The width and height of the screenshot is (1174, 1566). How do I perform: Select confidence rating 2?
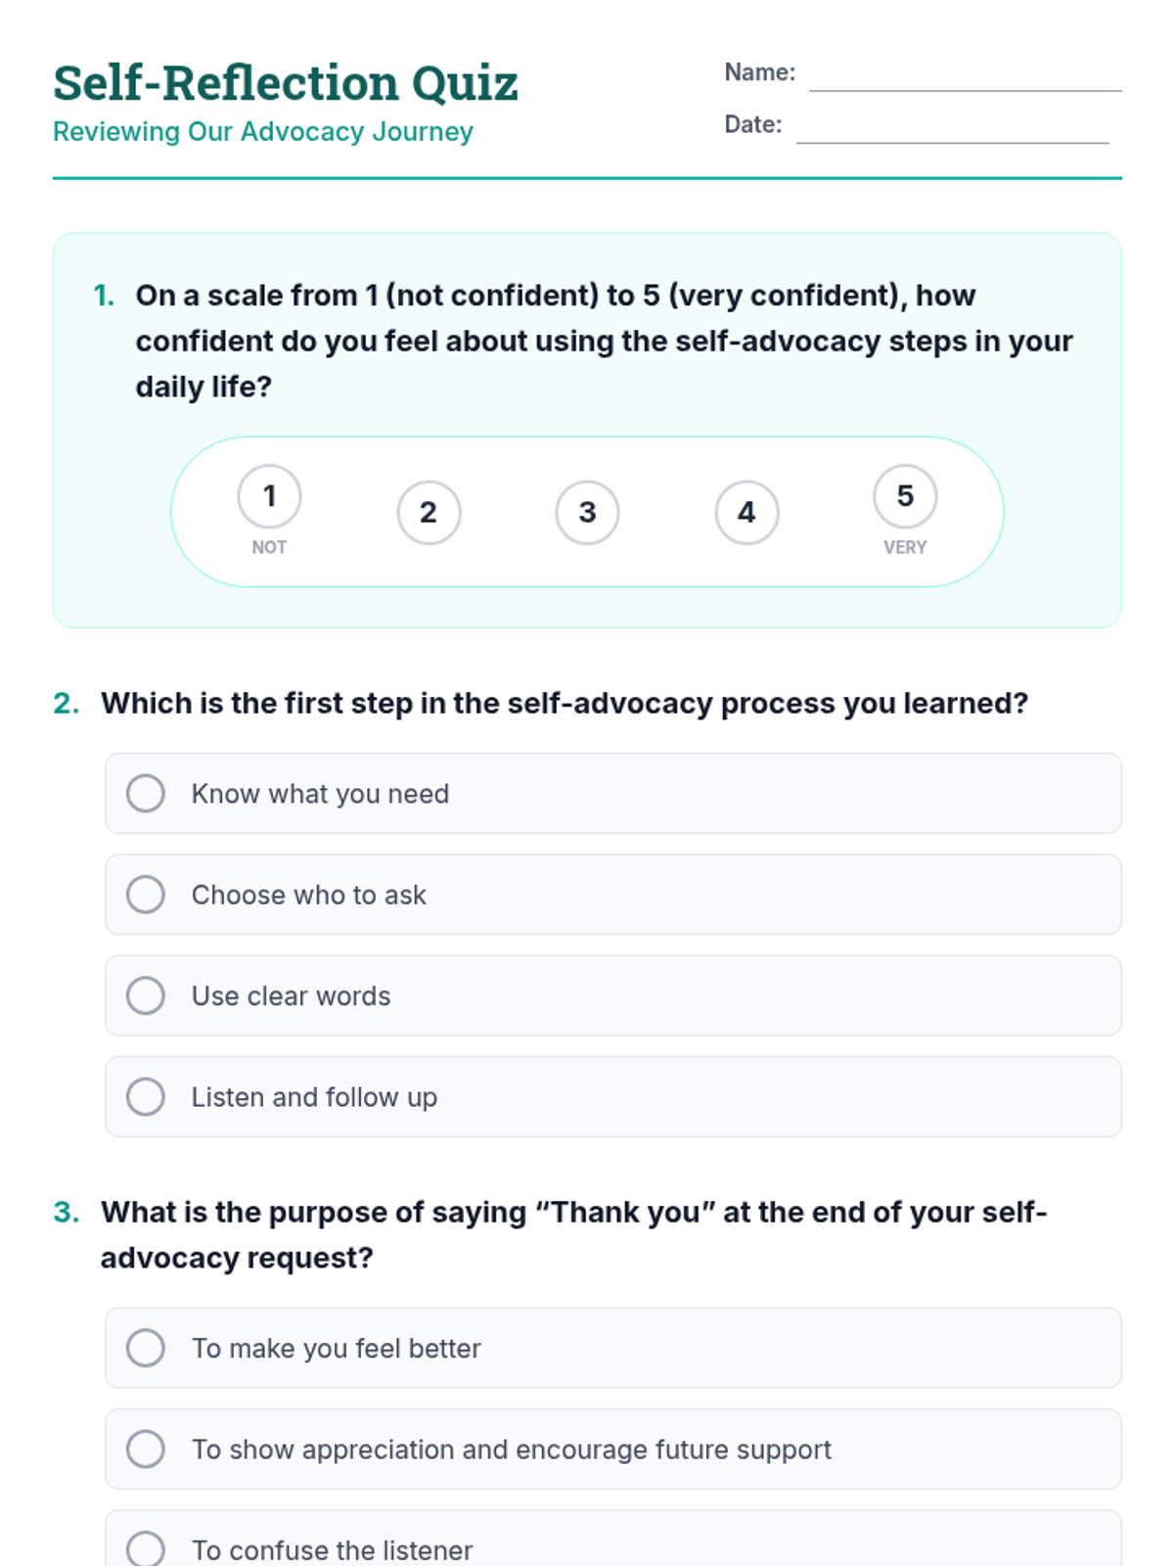coord(429,512)
